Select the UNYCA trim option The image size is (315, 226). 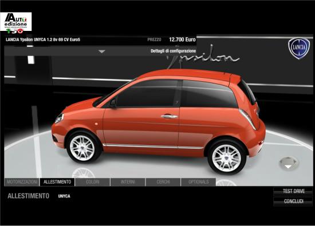tap(64, 196)
